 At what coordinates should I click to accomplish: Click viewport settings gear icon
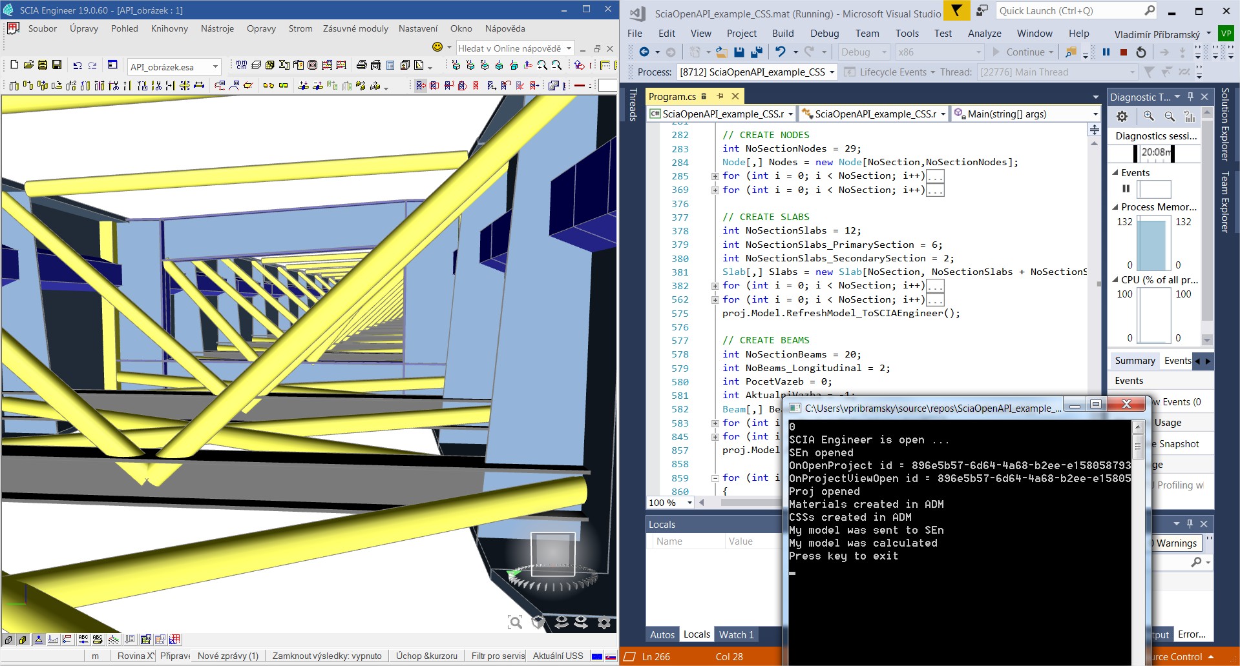pyautogui.click(x=604, y=622)
